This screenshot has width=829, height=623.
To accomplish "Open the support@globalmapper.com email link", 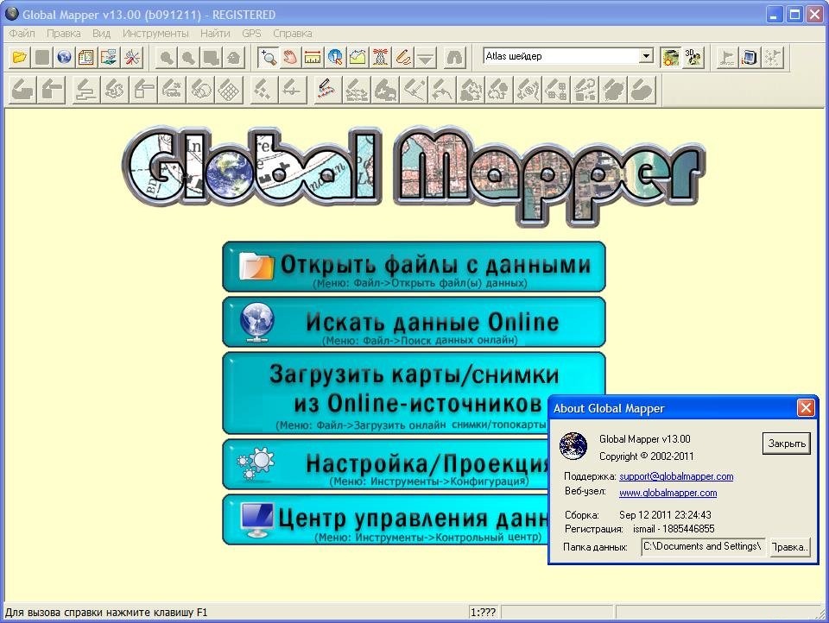I will (676, 476).
